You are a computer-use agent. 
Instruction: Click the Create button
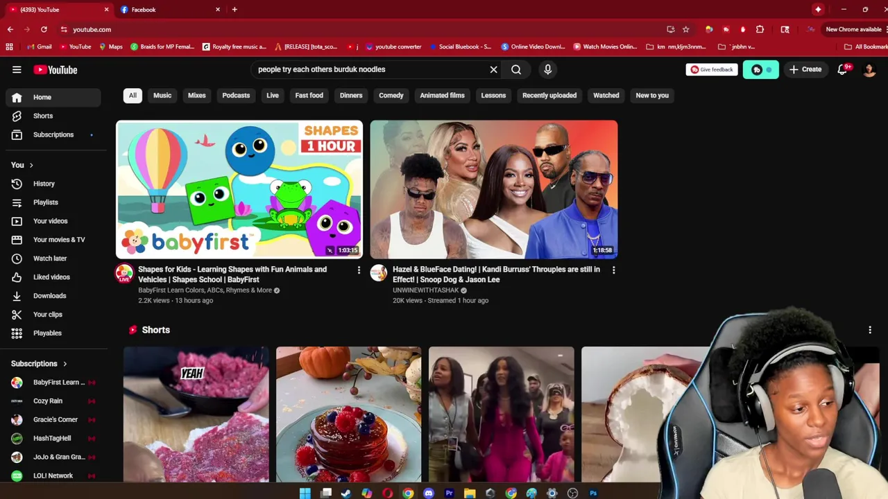[805, 69]
